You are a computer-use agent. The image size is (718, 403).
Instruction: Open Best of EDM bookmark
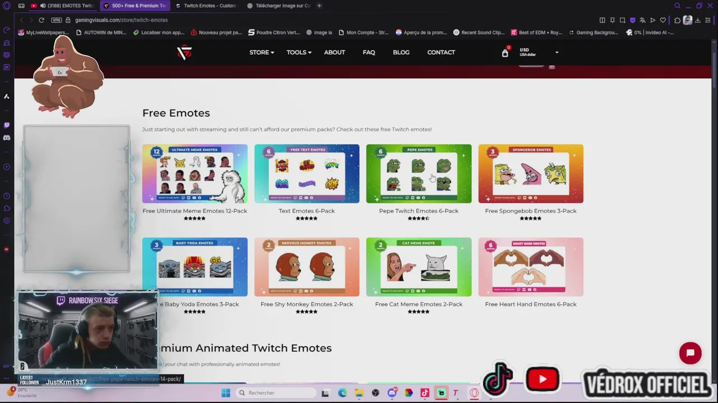(536, 32)
